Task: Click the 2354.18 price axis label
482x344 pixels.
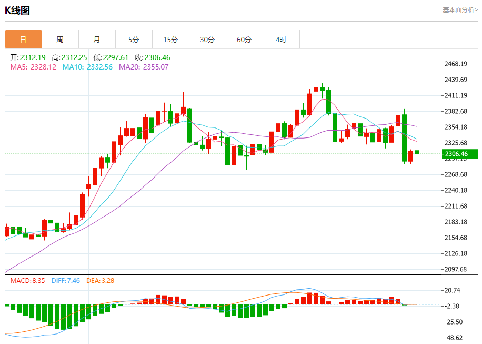Action: [x=456, y=127]
